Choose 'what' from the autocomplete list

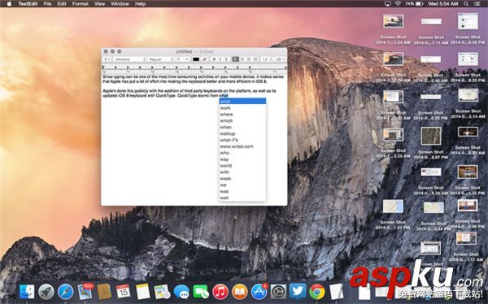[x=242, y=102]
